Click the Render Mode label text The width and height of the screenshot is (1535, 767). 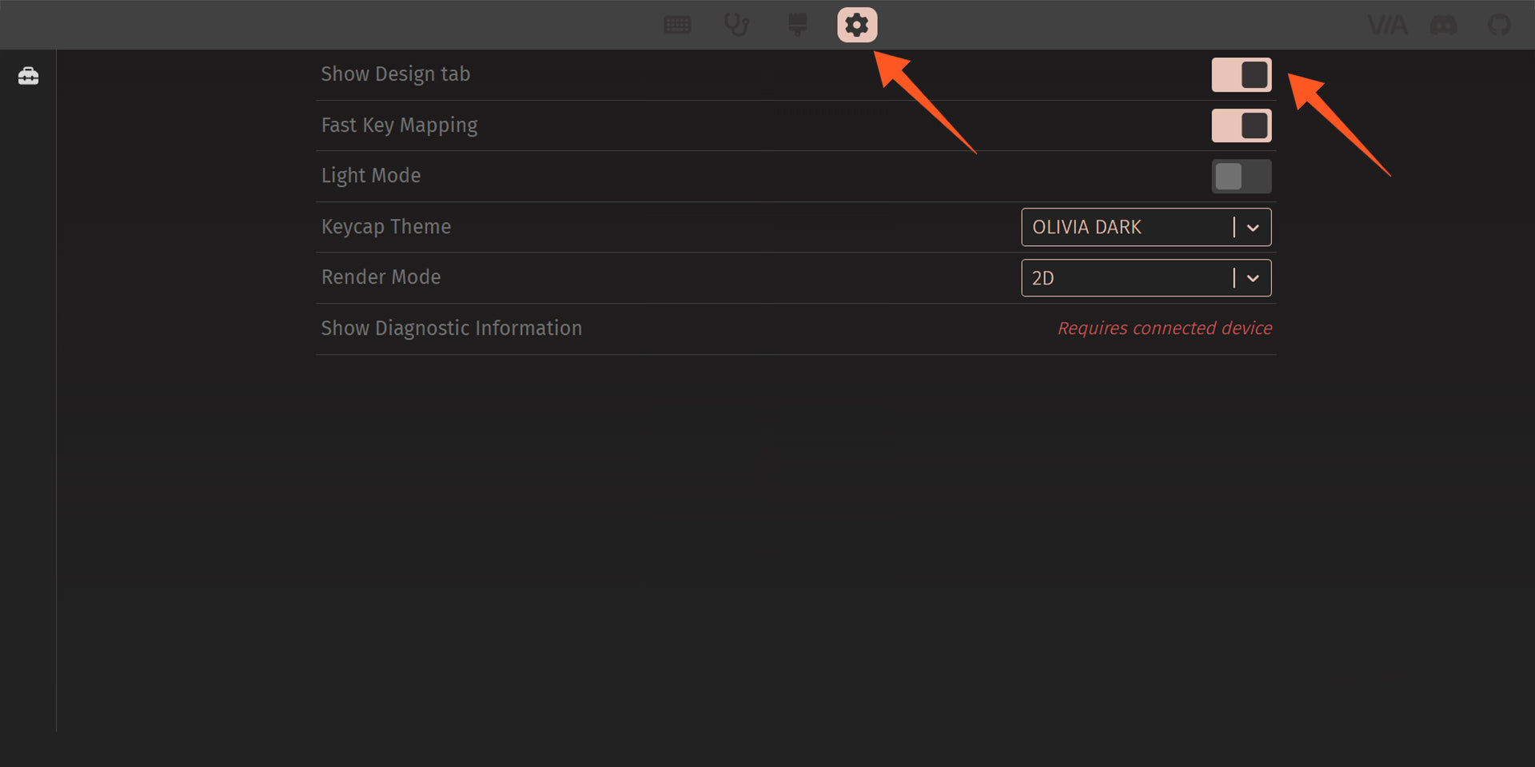point(381,277)
